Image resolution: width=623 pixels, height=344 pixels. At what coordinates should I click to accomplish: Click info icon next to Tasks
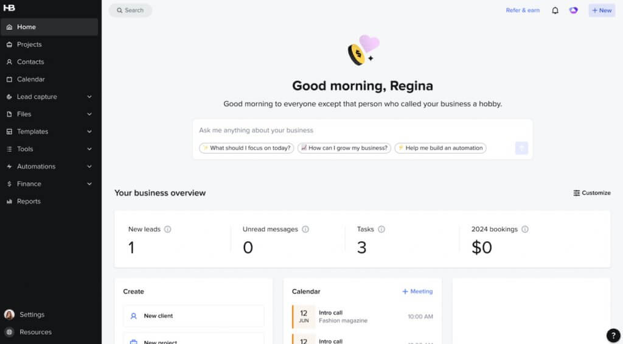381,229
